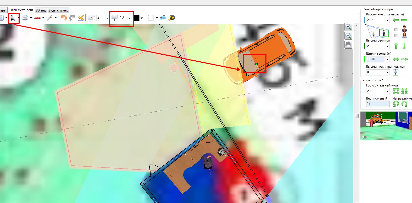Expand horizontal angle with outward arrows

tap(396, 91)
